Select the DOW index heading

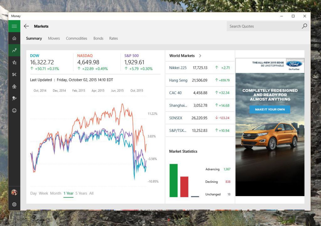[x=34, y=56]
